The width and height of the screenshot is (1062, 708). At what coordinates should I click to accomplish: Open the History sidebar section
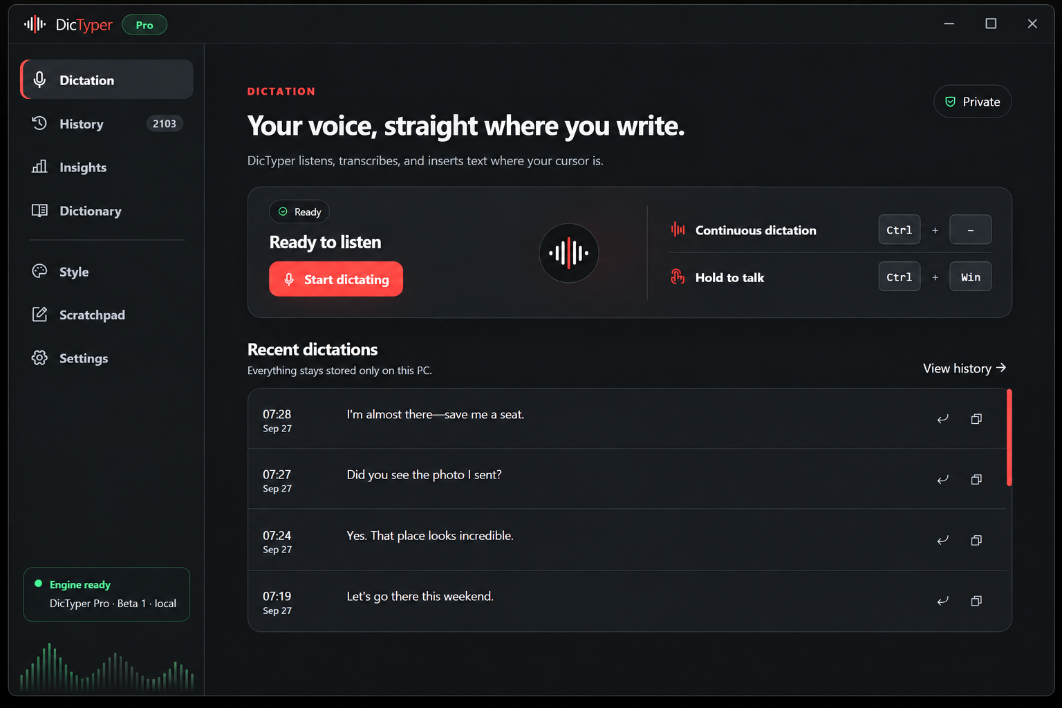tap(106, 124)
